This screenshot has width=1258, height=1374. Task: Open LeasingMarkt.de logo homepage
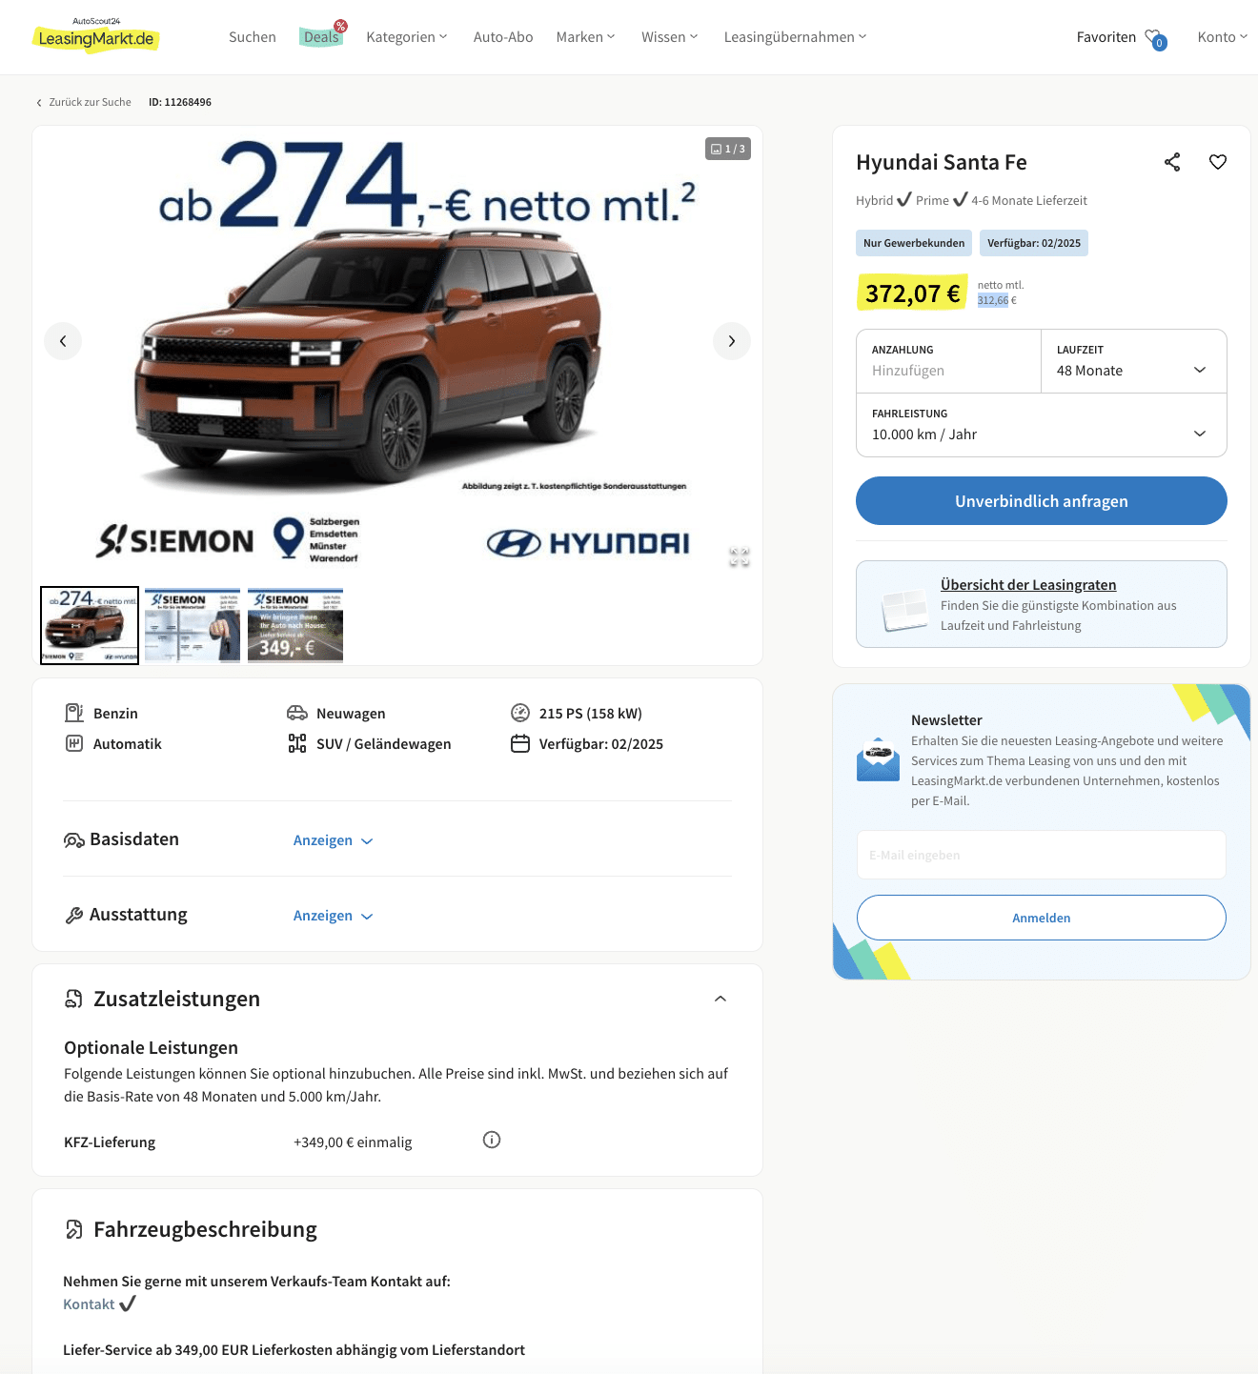tap(96, 36)
